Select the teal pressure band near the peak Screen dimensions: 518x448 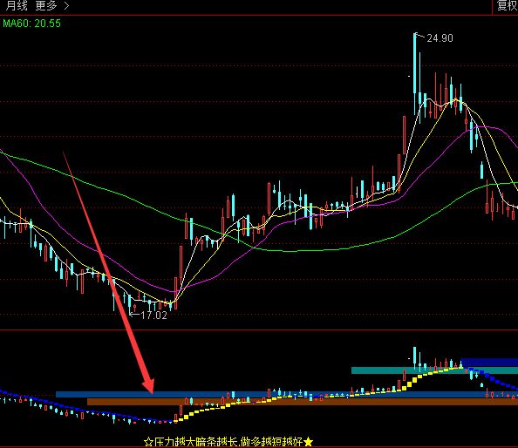click(x=434, y=370)
